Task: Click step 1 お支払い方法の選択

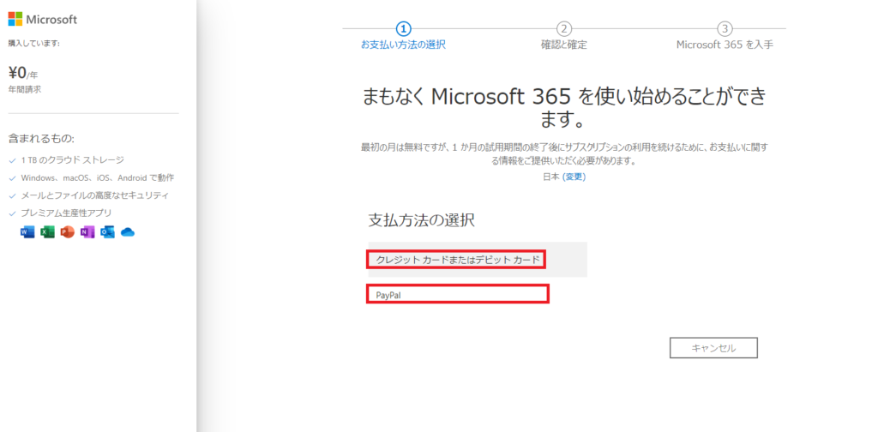Action: [403, 37]
